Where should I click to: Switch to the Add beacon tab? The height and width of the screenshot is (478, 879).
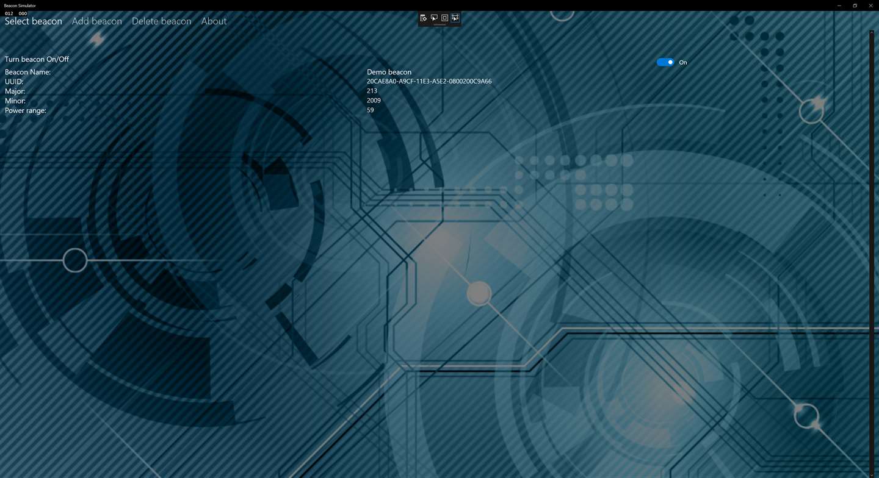coord(97,21)
